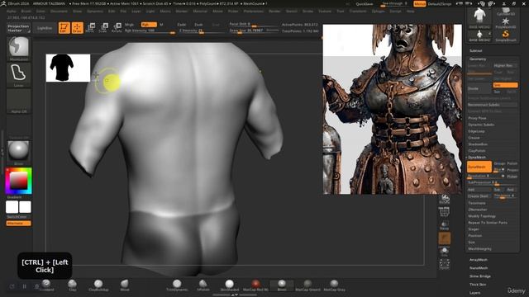This screenshot has width=529, height=297.
Task: Expand the Modify Topology section
Action: [482, 216]
